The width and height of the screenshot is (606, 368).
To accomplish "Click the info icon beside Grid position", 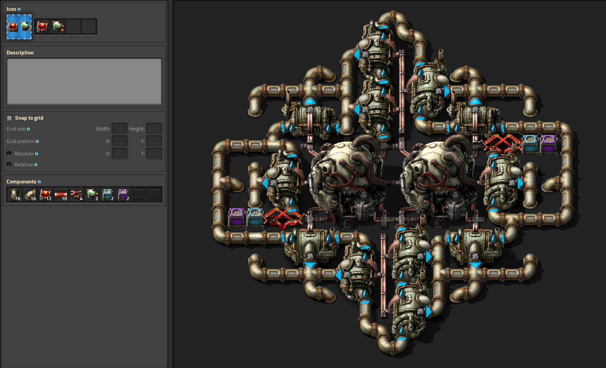I will click(x=37, y=141).
